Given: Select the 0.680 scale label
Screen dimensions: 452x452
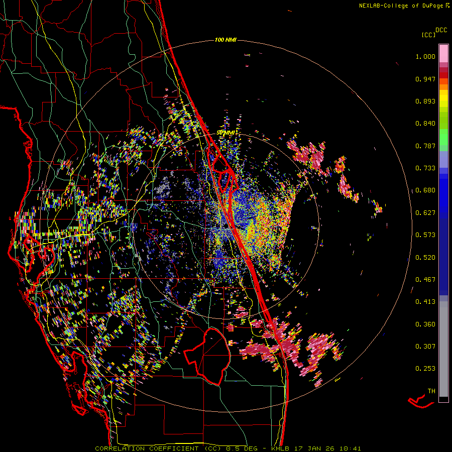Looking at the screenshot, I should (x=425, y=190).
